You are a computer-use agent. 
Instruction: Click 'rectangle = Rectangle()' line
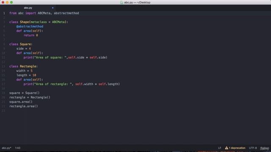click(x=30, y=98)
